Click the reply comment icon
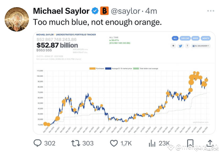 click(x=38, y=143)
